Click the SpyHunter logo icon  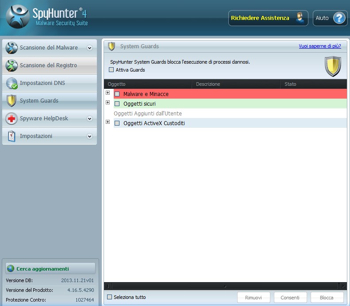click(x=18, y=17)
